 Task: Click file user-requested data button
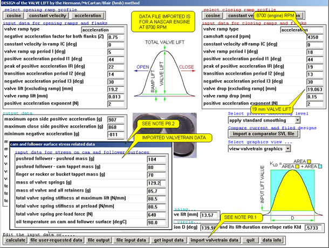click(56, 240)
